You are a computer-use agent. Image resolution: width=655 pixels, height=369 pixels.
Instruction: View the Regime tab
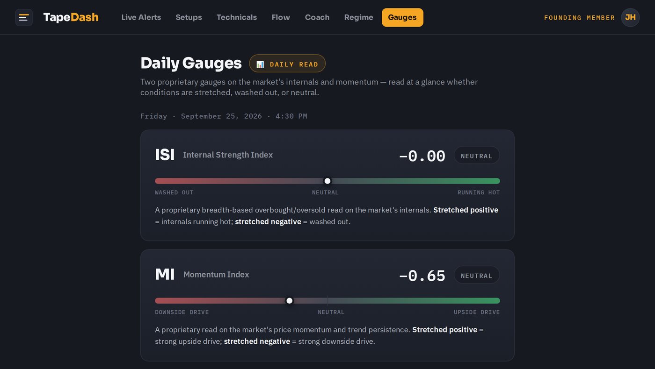pyautogui.click(x=359, y=17)
